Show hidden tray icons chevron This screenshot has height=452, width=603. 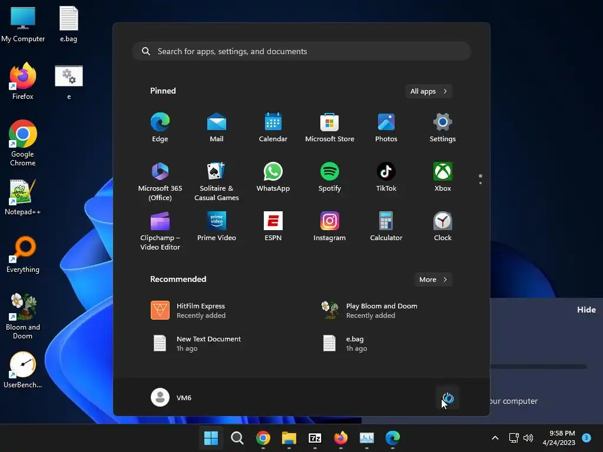tap(495, 438)
